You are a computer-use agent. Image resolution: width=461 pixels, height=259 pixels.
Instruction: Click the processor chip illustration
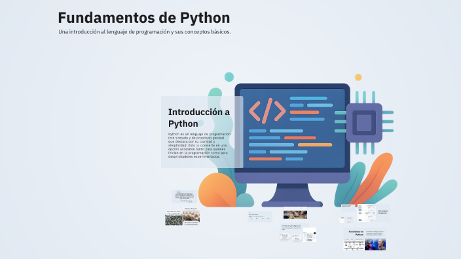[x=364, y=122]
